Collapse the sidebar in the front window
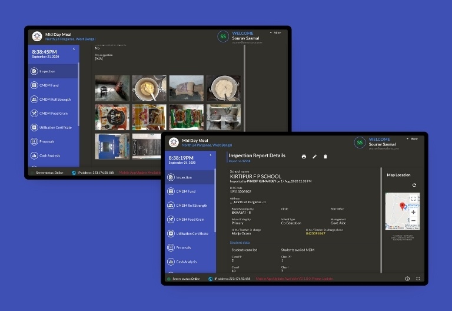The width and height of the screenshot is (452, 311). [x=211, y=155]
